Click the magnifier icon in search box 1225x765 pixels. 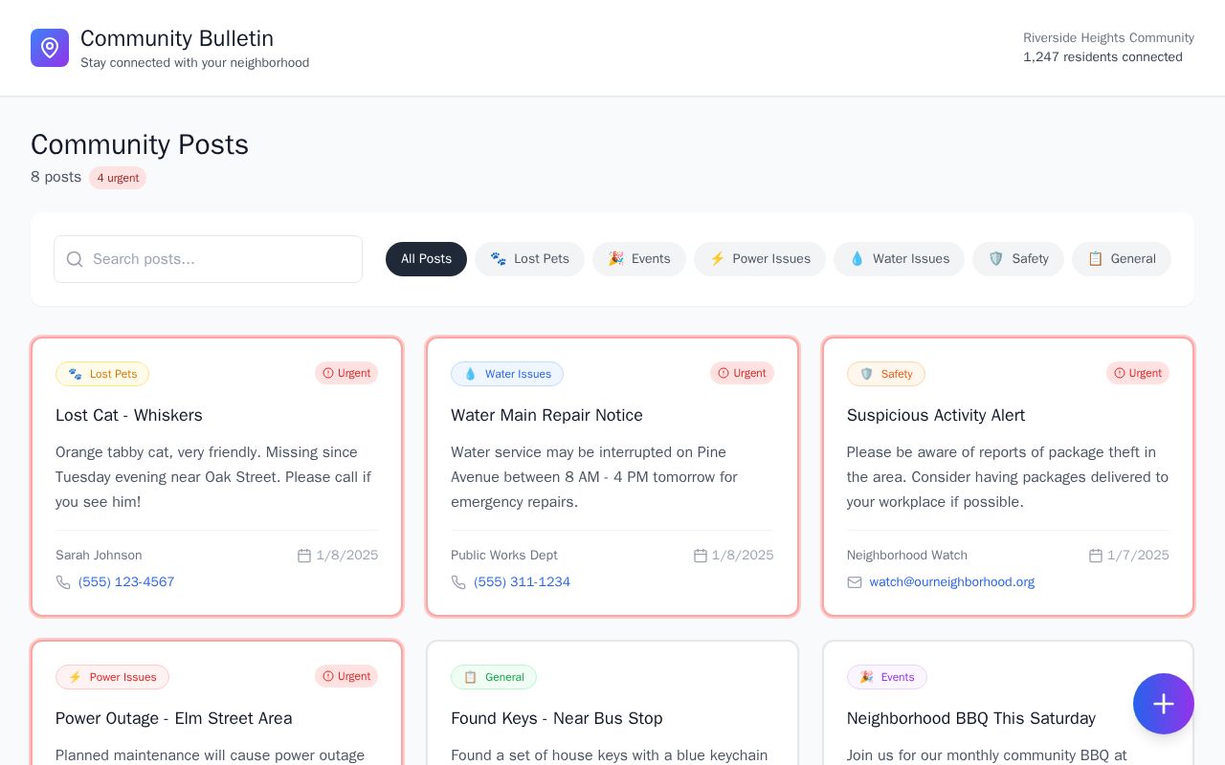tap(75, 259)
